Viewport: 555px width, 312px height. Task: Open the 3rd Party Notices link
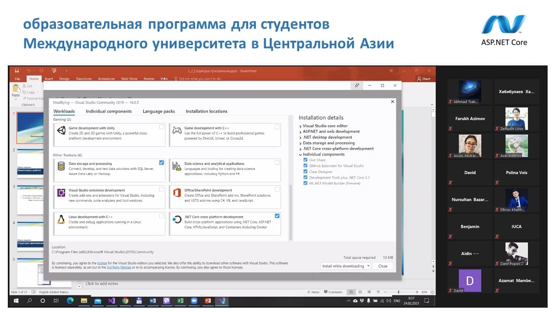point(119,267)
